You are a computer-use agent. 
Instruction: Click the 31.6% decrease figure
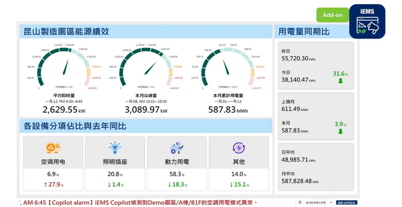tap(340, 74)
